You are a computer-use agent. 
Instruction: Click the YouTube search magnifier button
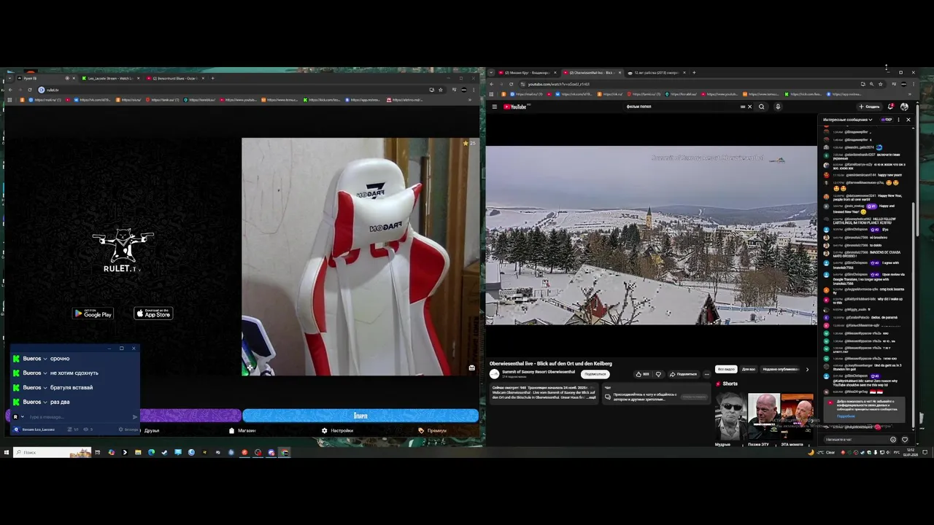(761, 106)
